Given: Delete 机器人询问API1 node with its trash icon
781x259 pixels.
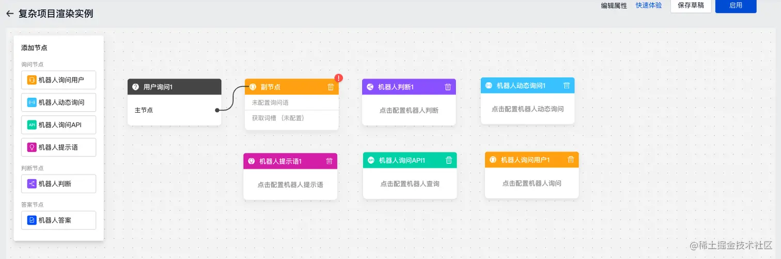Looking at the screenshot, I should point(449,160).
